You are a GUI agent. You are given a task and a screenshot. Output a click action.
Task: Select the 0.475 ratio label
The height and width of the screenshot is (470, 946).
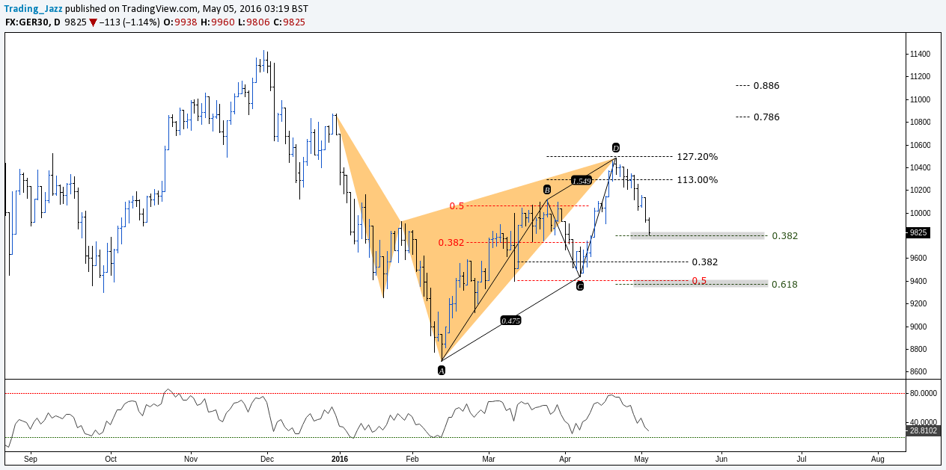click(510, 320)
